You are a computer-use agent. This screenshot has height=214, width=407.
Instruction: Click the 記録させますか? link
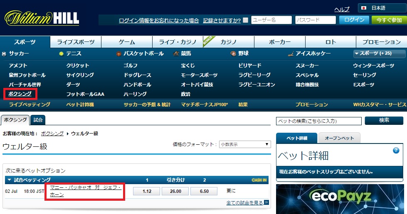(x=222, y=20)
